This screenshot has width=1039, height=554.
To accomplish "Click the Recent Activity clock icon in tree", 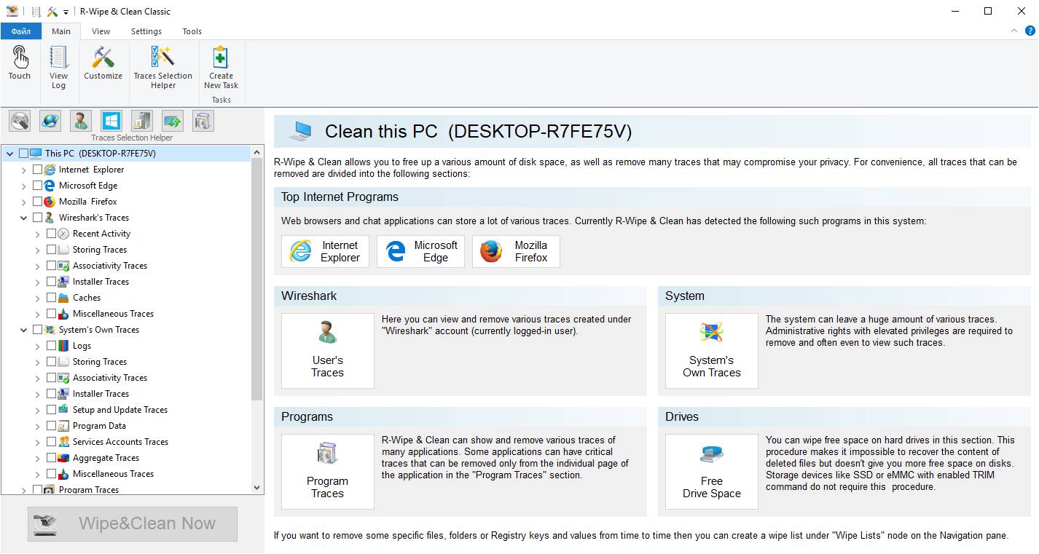I will click(x=63, y=234).
